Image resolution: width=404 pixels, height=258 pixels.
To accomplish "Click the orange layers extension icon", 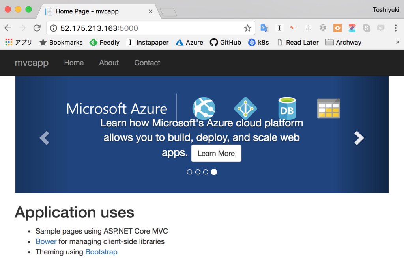I will [x=338, y=28].
